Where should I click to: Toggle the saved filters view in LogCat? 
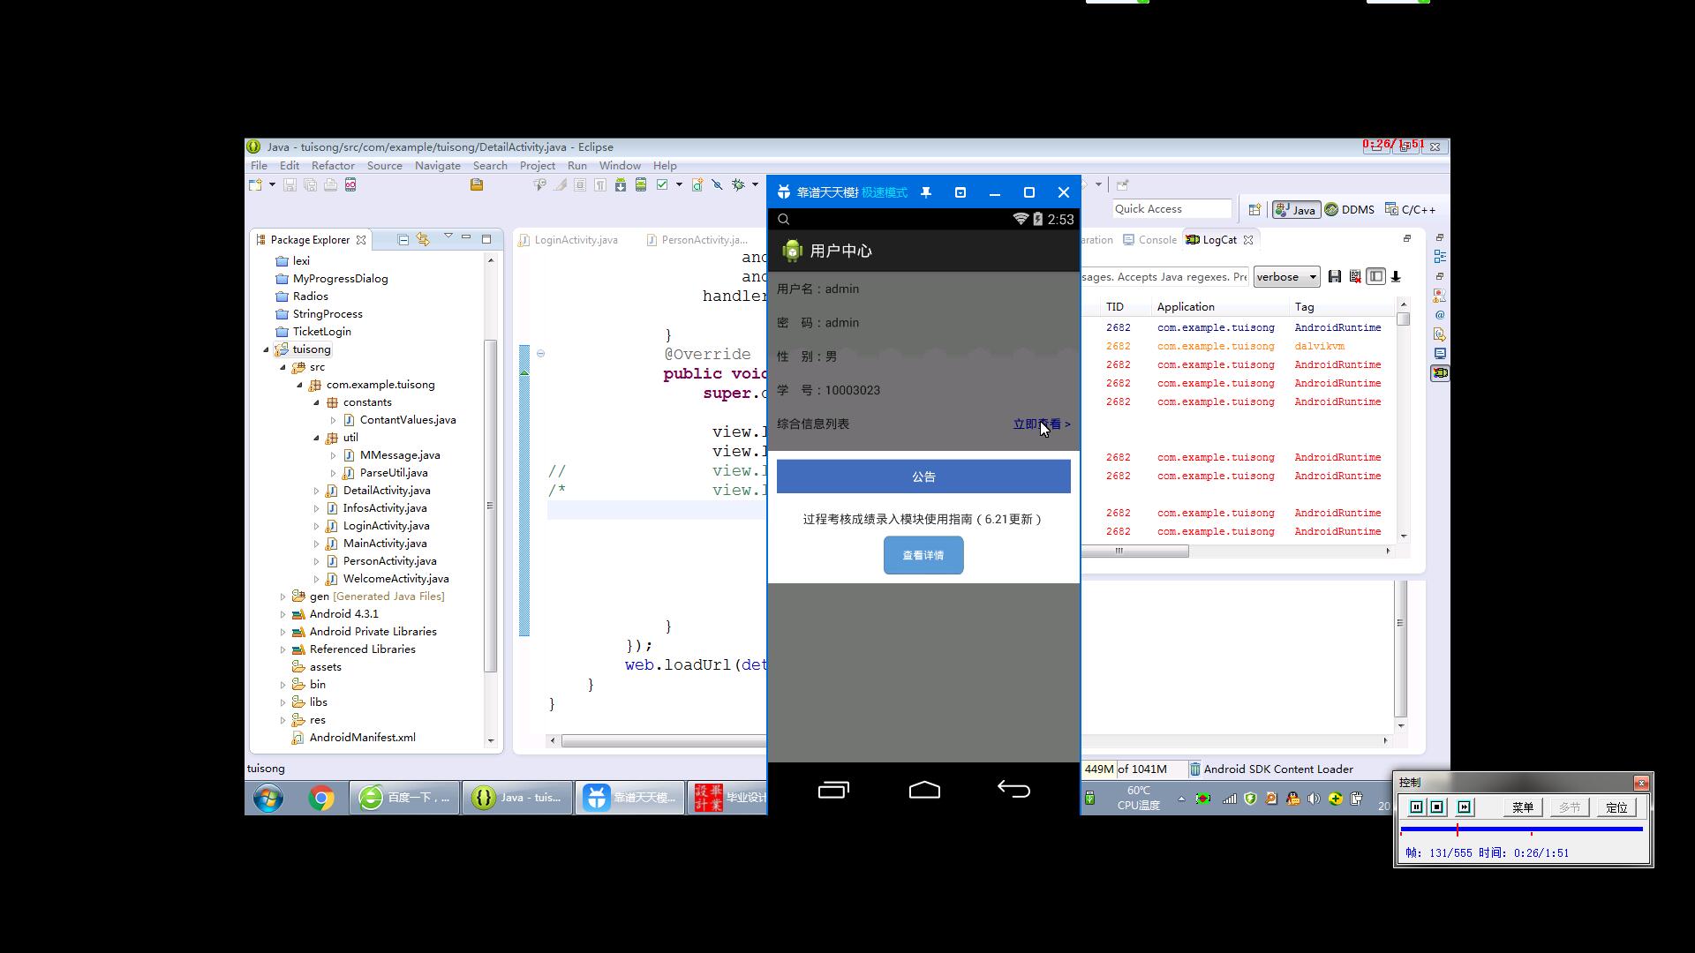coord(1375,276)
